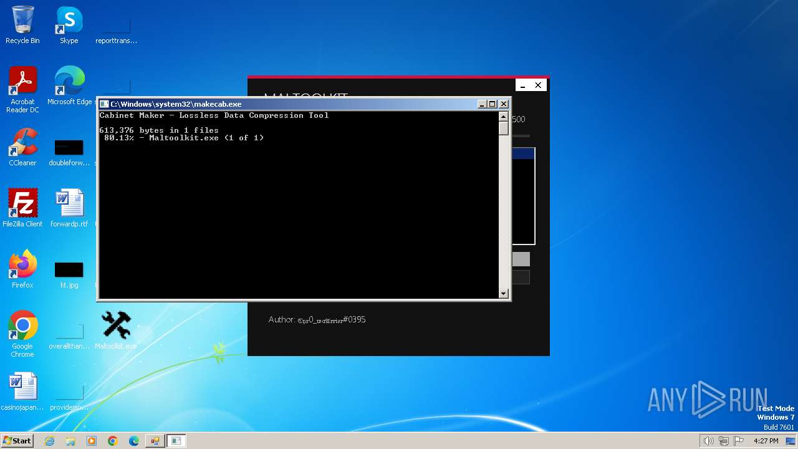This screenshot has width=798, height=449.
Task: Switch to the Maltoolkit taskbar button
Action: click(155, 441)
